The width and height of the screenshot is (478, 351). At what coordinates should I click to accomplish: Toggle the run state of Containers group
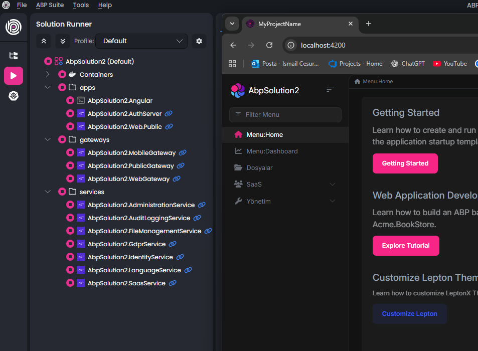click(x=62, y=75)
